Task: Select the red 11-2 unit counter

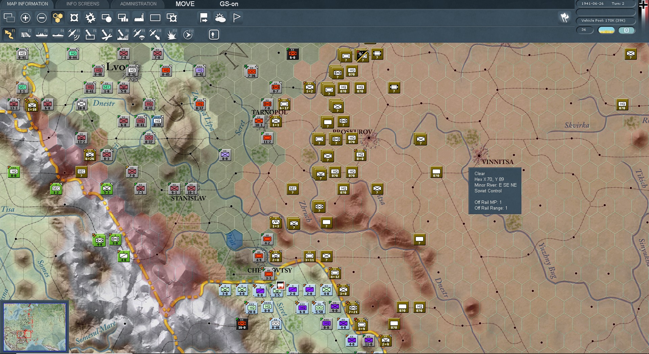Action: pyautogui.click(x=267, y=138)
